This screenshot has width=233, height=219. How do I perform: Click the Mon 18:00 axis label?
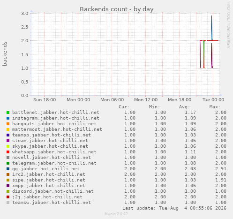[180, 100]
